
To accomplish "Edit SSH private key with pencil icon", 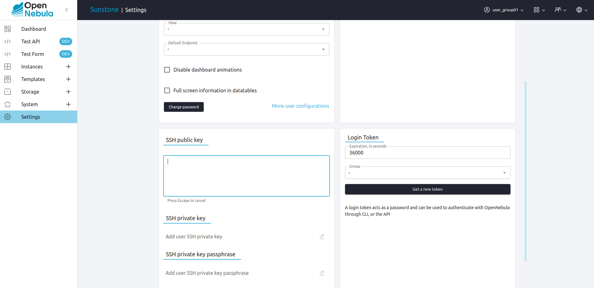I will pos(322,236).
